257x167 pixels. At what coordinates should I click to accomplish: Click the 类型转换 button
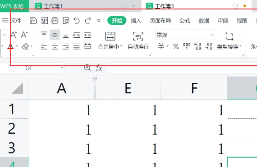[229, 41]
